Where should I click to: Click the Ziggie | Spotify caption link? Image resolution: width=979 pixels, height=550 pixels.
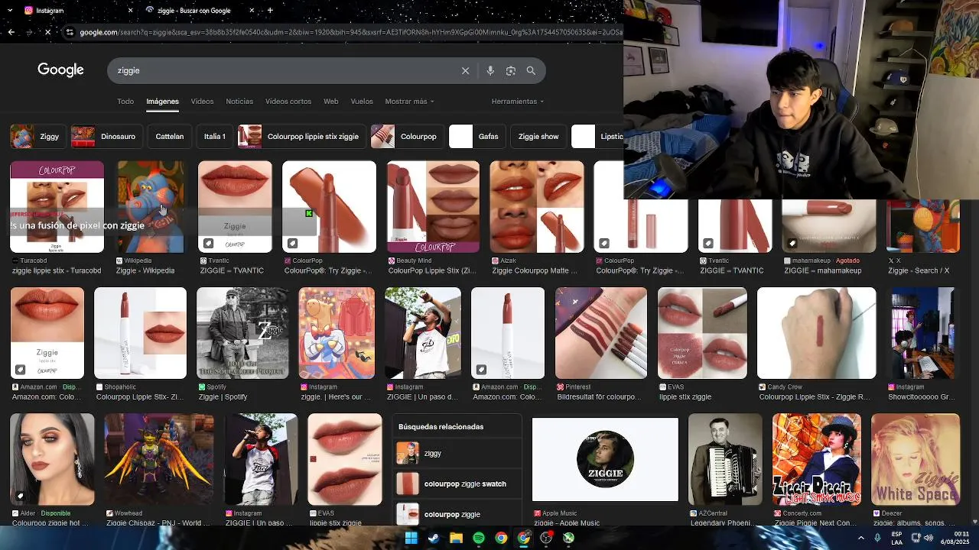223,397
